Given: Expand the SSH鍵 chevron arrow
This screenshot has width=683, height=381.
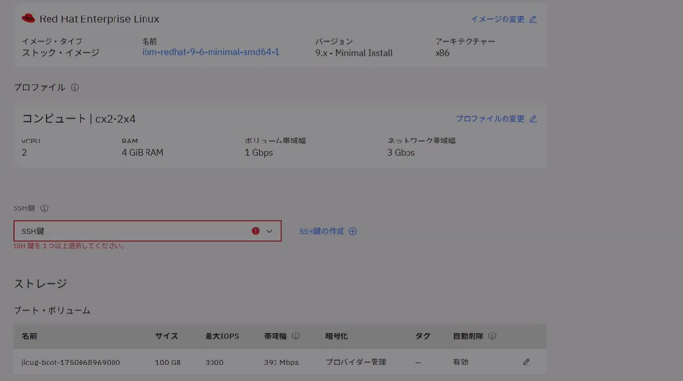Looking at the screenshot, I should (x=269, y=231).
